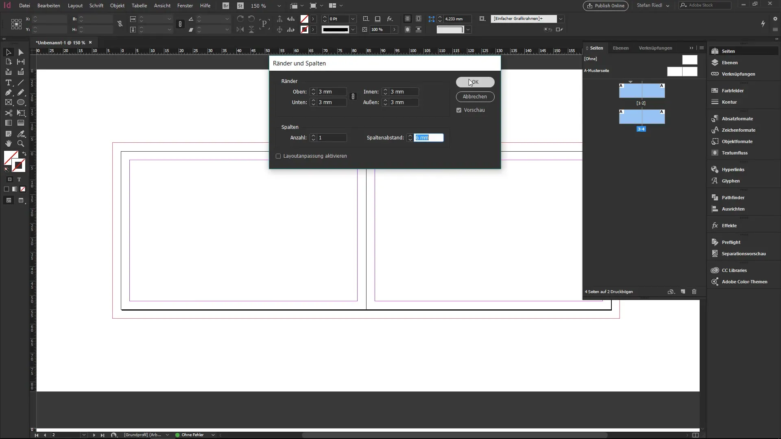Open the Layout menu

(75, 6)
